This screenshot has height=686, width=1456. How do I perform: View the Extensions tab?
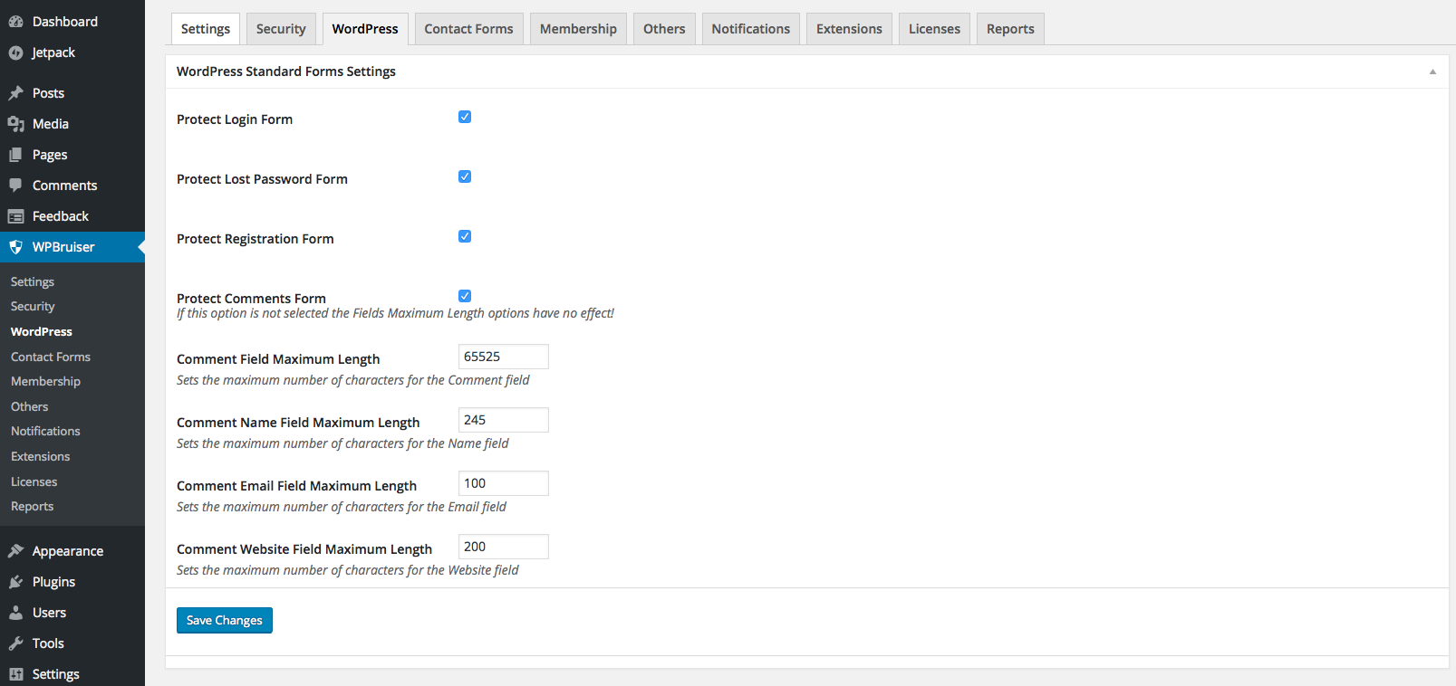click(849, 29)
